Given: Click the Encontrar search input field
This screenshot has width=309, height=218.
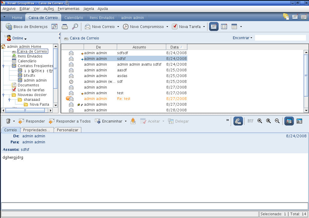Looking at the screenshot, I should (280, 38).
